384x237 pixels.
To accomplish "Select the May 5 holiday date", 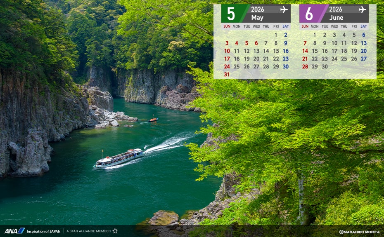I will (x=247, y=43).
